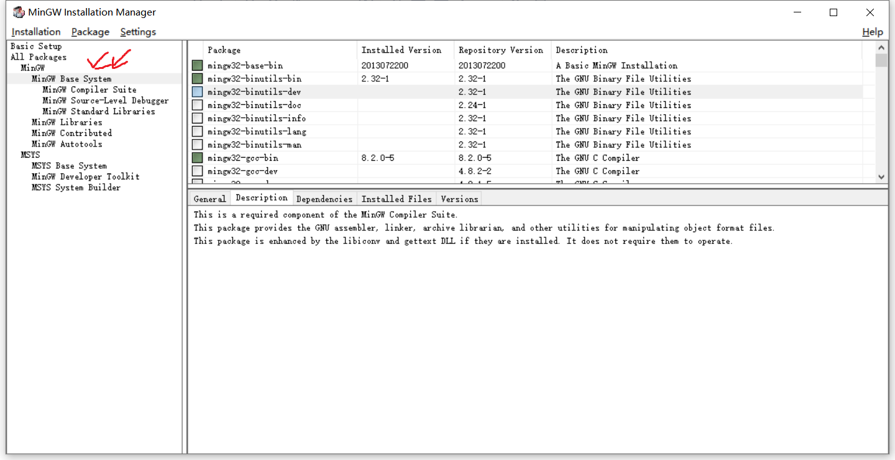Select the mingw32-binutils-lang package name

257,131
